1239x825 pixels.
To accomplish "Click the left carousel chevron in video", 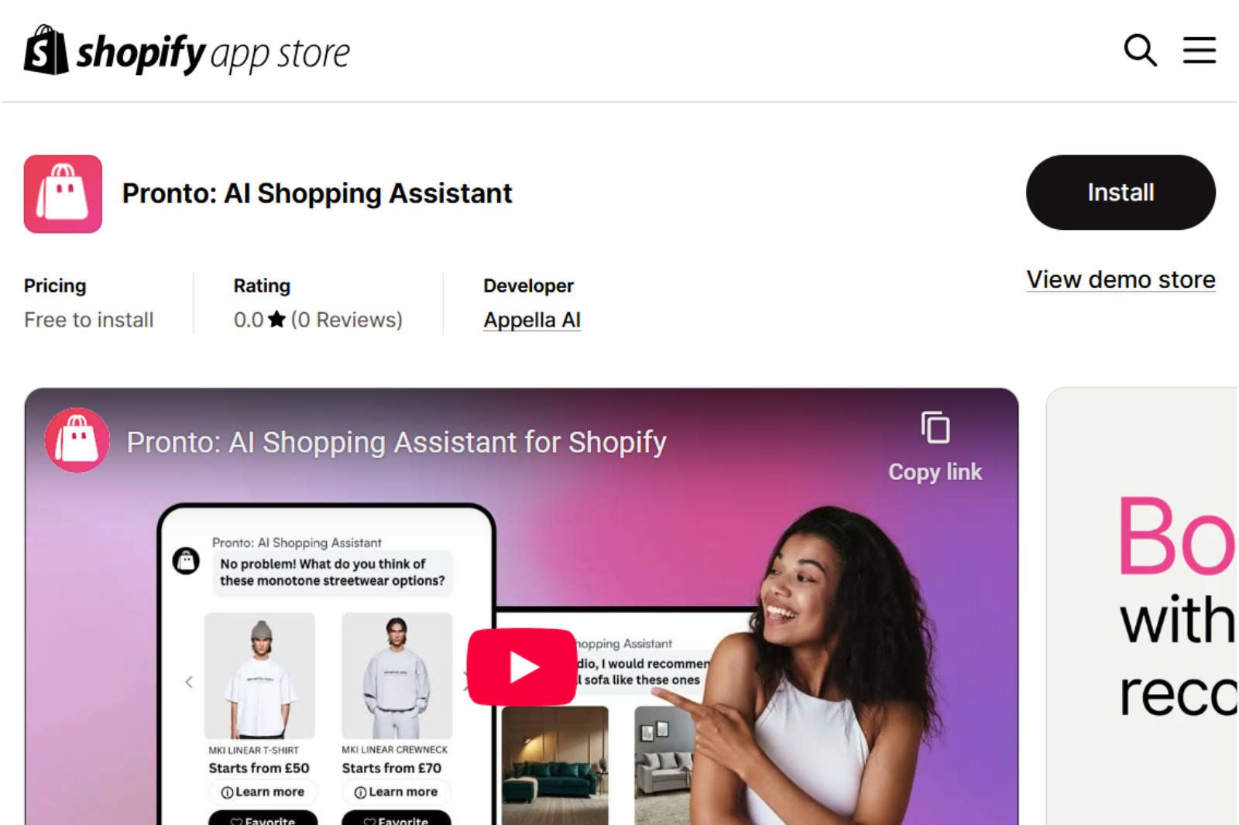I will 189,682.
